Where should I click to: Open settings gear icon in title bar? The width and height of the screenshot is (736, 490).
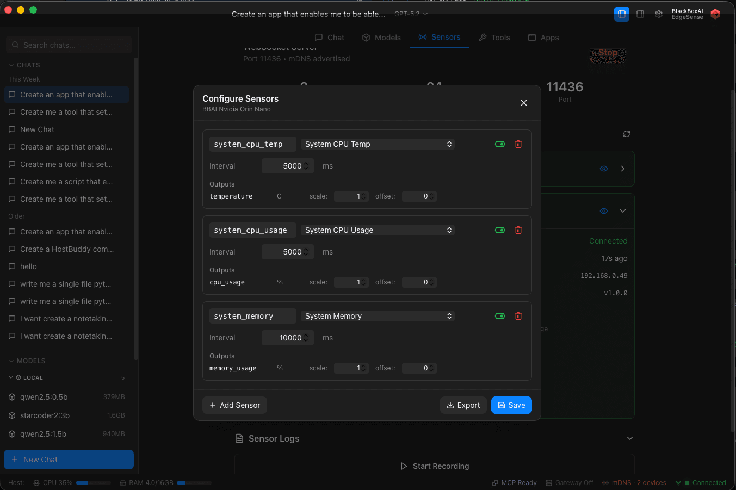coord(659,14)
